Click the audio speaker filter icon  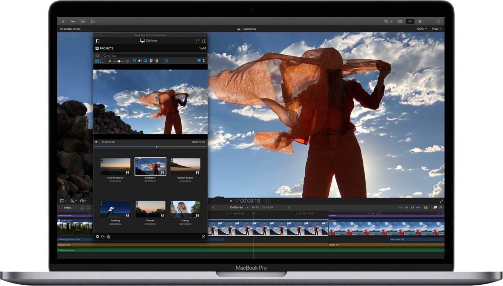pyautogui.click(x=140, y=60)
